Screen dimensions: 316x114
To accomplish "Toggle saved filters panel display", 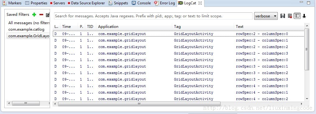I will [x=297, y=16].
